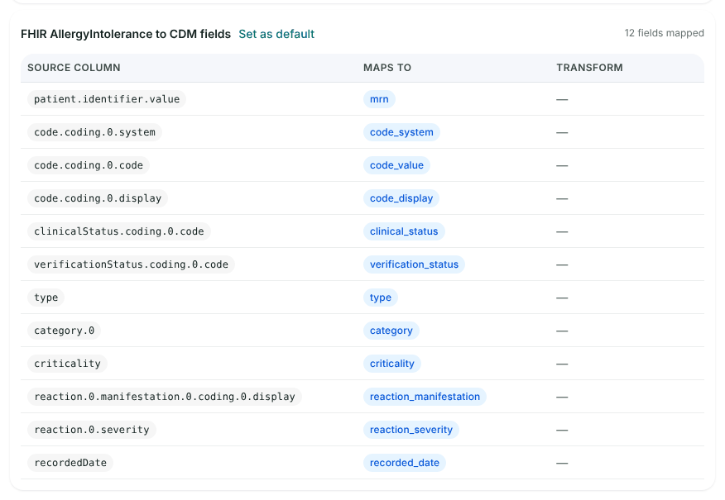Image resolution: width=725 pixels, height=500 pixels.
Task: Click the reaction_manifestation mapped field tag
Action: pos(425,397)
